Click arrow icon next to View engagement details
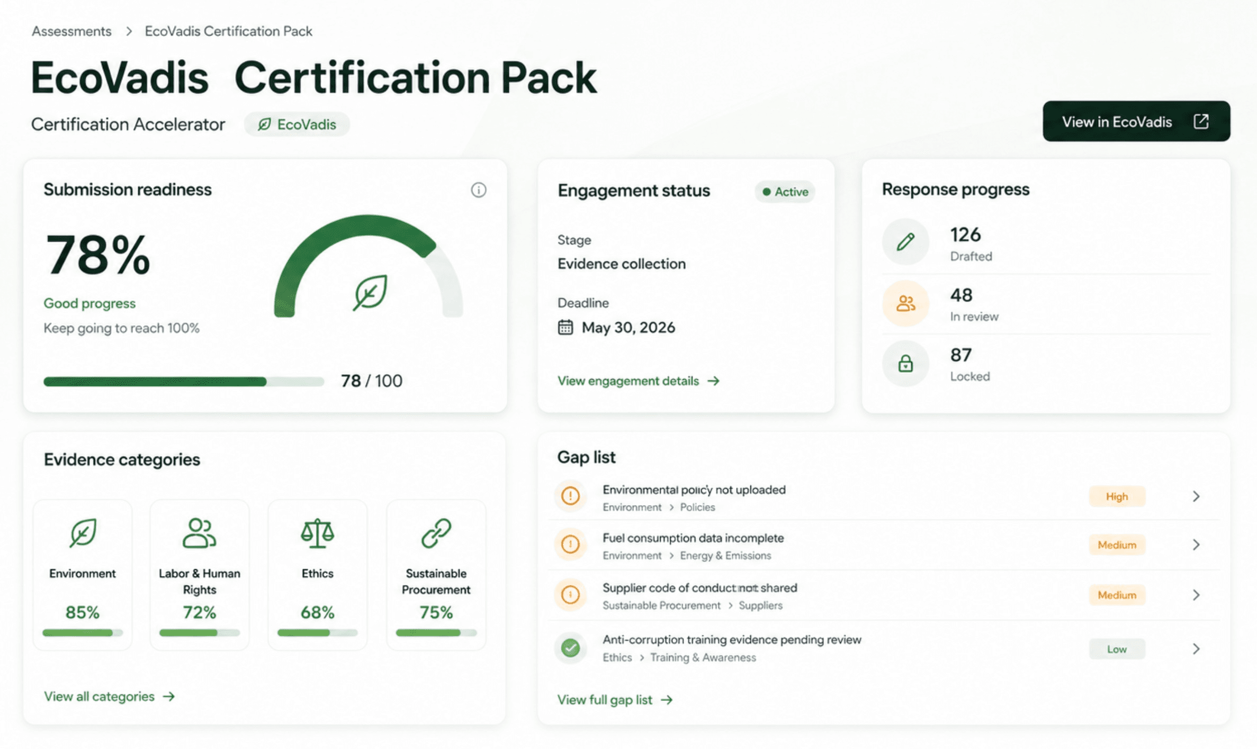1257x749 pixels. point(713,381)
